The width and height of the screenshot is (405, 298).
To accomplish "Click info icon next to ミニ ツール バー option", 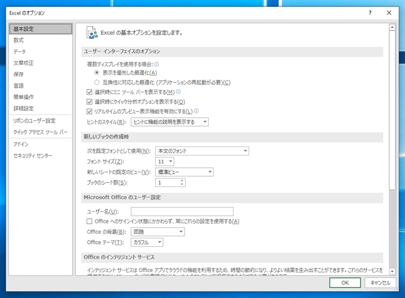I will point(178,92).
